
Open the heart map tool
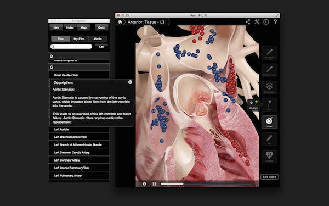(269, 157)
